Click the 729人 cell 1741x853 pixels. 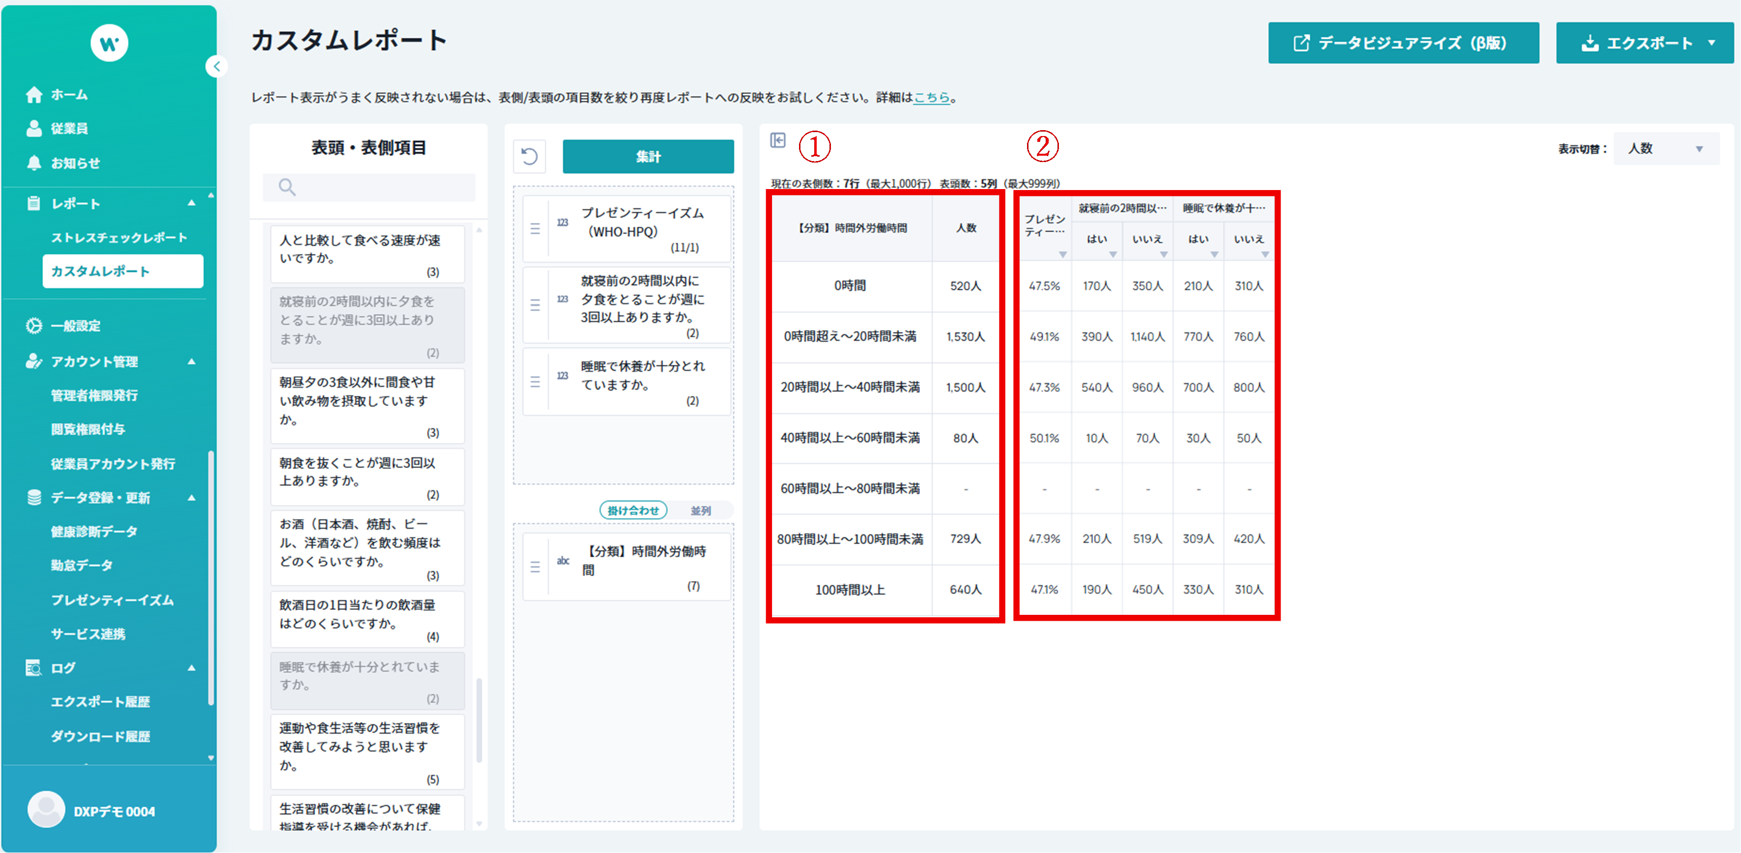coord(965,538)
